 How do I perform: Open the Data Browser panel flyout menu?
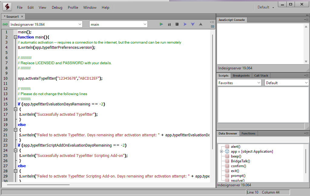[306, 134]
